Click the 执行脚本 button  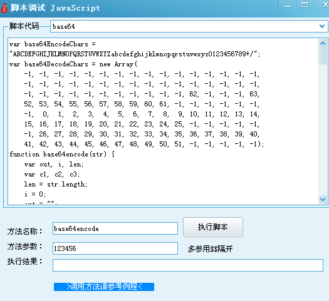tap(213, 227)
